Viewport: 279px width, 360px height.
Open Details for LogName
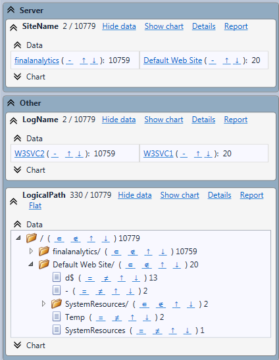point(203,120)
